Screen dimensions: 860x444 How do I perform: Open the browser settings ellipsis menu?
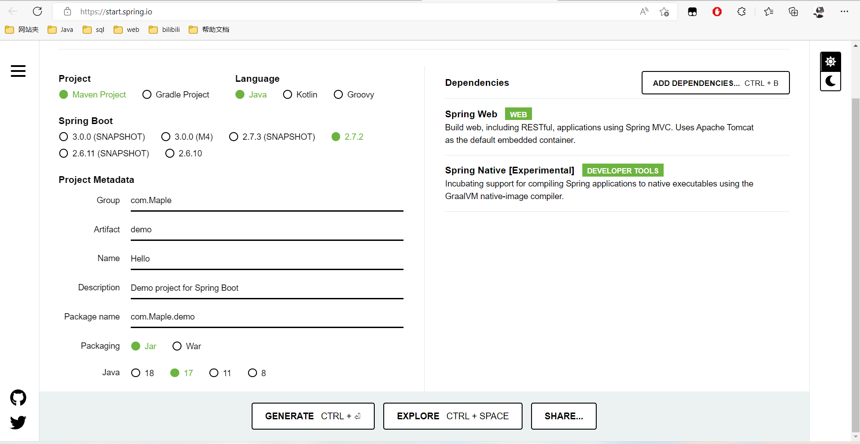844,12
